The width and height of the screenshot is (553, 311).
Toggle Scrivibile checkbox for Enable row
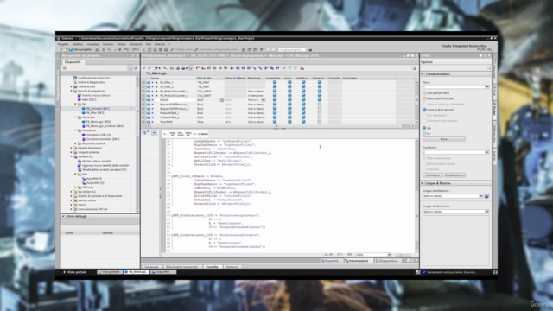289,100
